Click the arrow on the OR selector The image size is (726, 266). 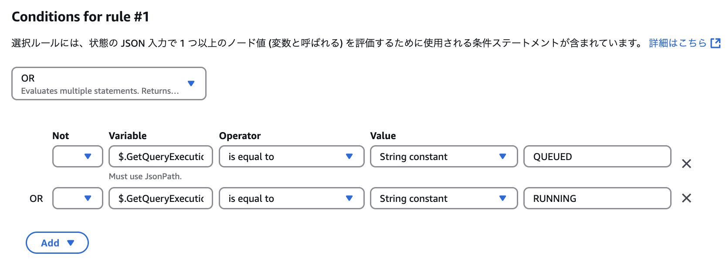coord(191,83)
